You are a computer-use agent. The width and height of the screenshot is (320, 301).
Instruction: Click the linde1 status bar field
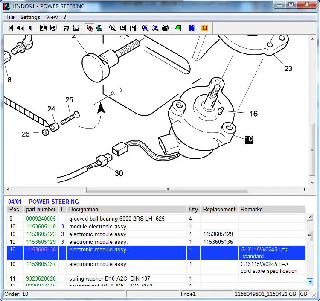click(206, 294)
